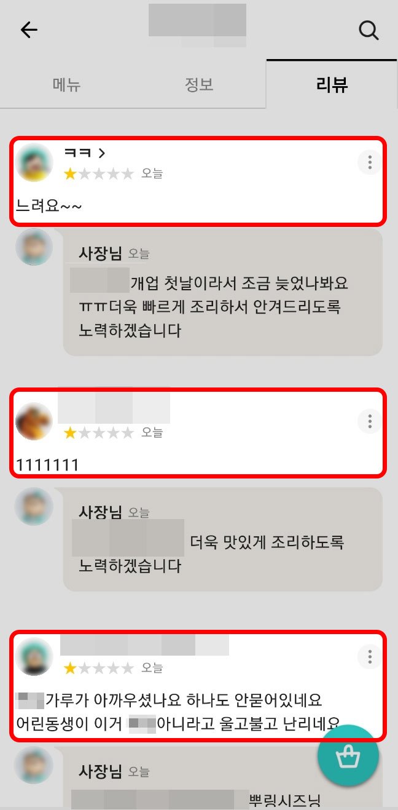Screen dimensions: 398x810
Task: Tap the 느려요~~ review text
Action: (x=49, y=207)
